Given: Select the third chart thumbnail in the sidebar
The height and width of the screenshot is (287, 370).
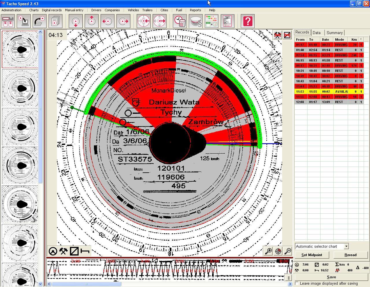Looking at the screenshot, I should 20,127.
